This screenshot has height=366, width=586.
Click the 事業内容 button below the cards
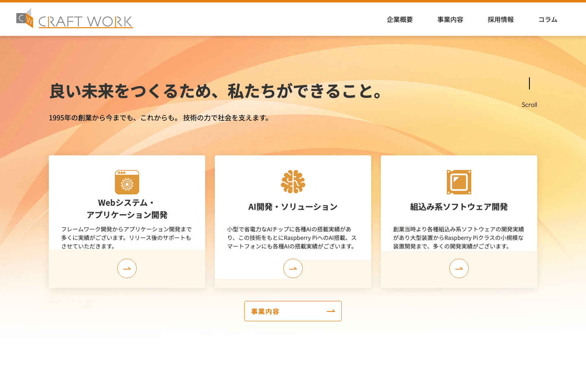pos(293,311)
